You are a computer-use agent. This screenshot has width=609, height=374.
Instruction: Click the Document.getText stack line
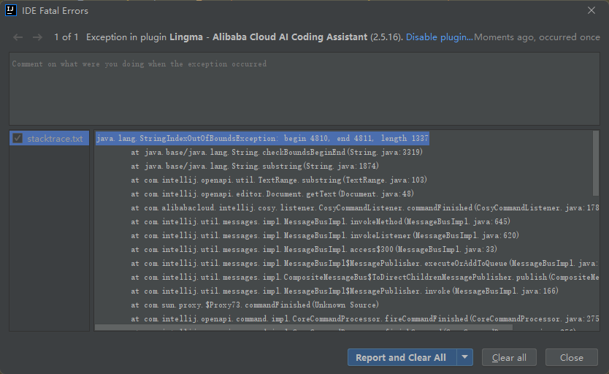272,194
